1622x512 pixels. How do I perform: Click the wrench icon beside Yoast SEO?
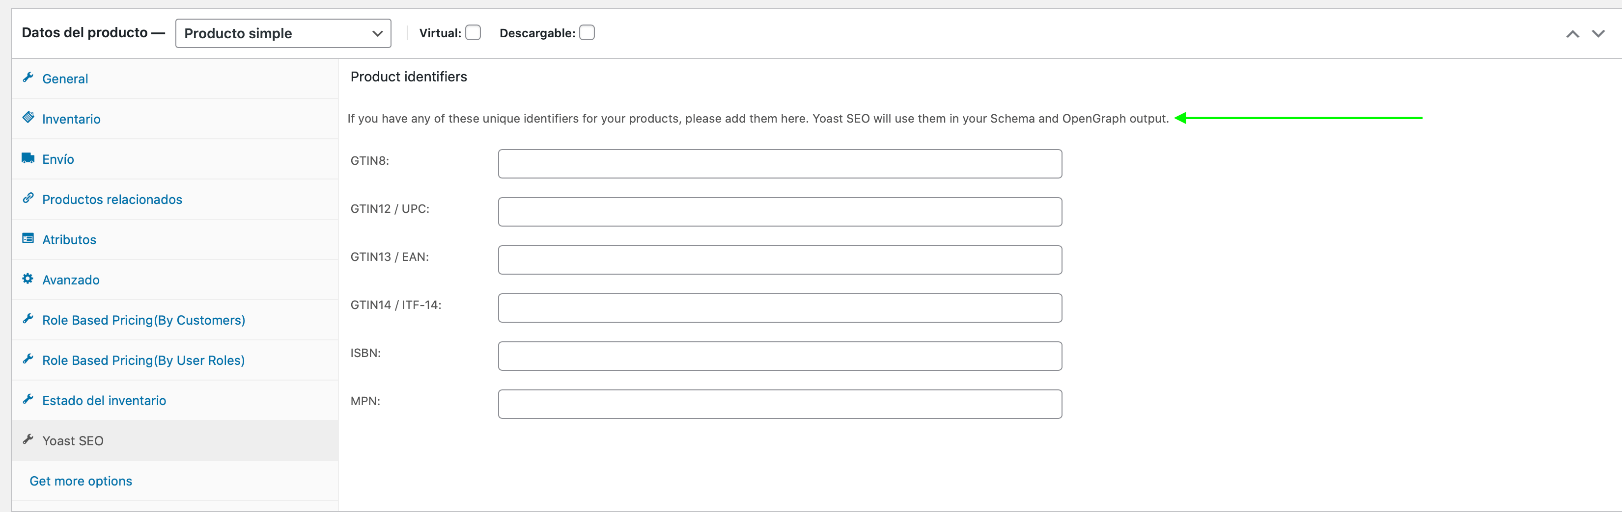click(x=28, y=440)
